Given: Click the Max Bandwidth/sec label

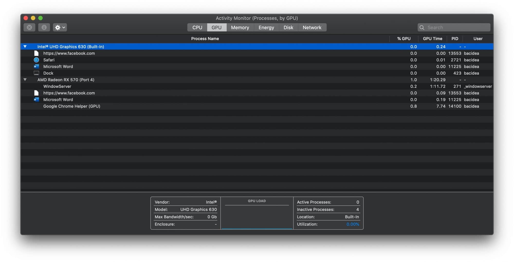Looking at the screenshot, I should point(174,217).
